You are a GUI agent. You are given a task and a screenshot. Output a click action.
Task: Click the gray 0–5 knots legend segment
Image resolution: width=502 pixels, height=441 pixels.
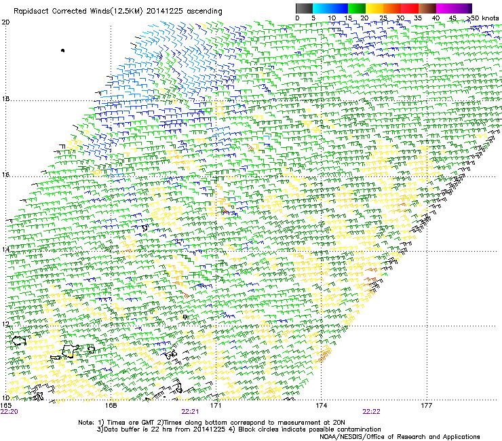point(304,8)
